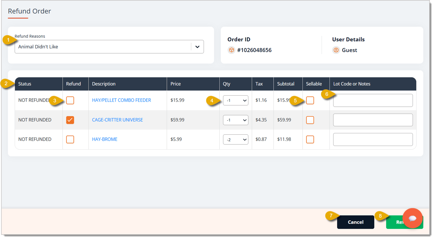
Task: Uncheck Refund for CAGE-CRITTER UNIVERSE
Action: tap(70, 120)
